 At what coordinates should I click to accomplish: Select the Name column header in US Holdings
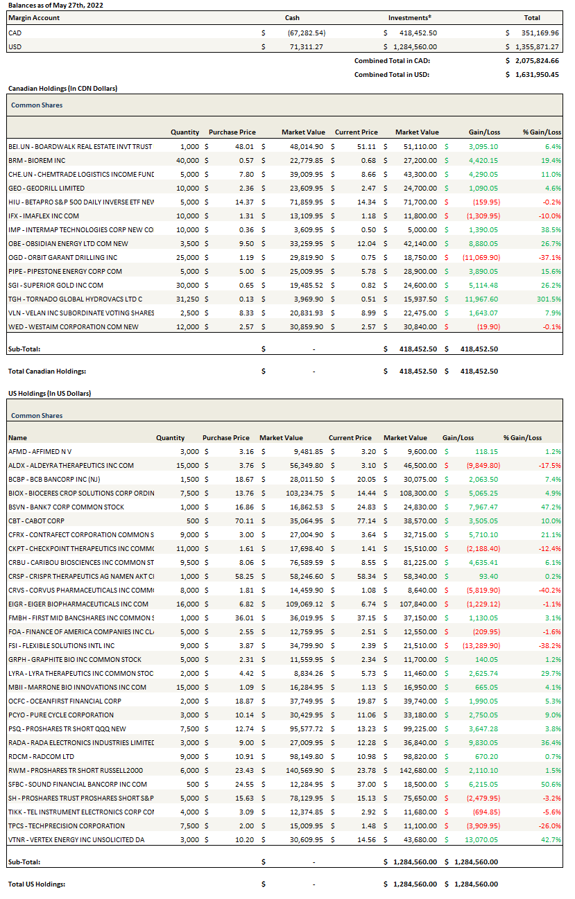coord(17,437)
